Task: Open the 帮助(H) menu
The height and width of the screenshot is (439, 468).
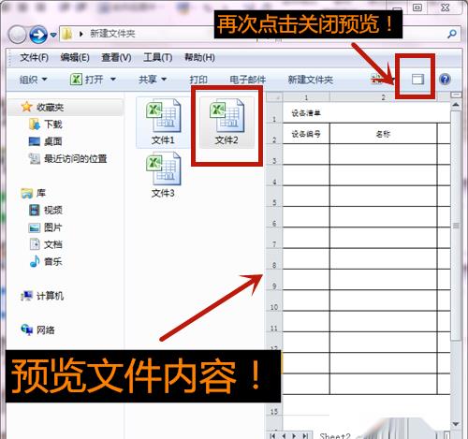Action: (199, 57)
